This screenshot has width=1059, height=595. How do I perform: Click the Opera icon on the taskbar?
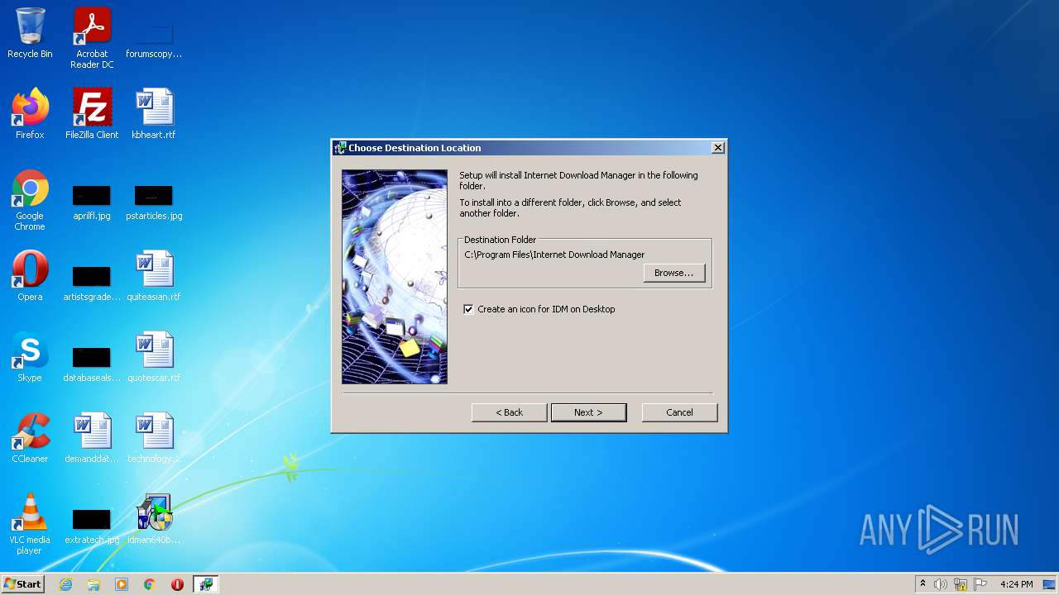[x=177, y=584]
